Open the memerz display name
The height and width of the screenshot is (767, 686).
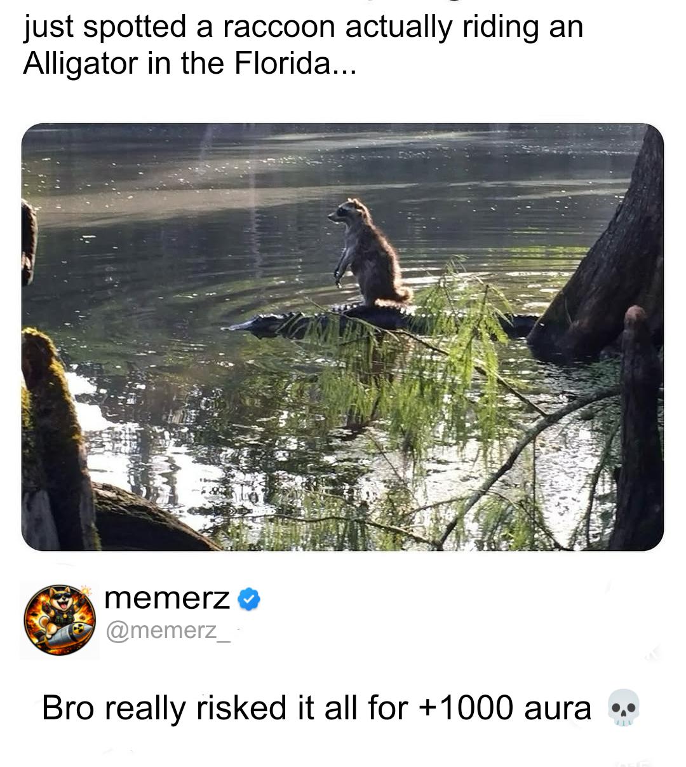click(x=166, y=598)
